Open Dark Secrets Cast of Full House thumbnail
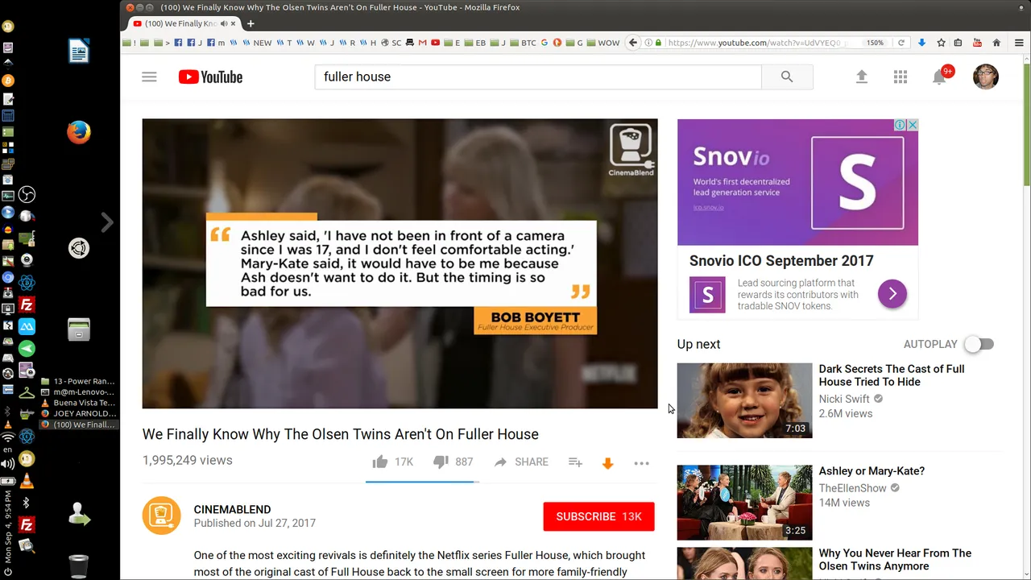This screenshot has width=1031, height=580. 744,400
